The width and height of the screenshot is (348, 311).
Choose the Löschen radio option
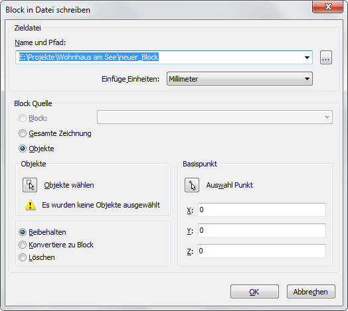tap(23, 257)
